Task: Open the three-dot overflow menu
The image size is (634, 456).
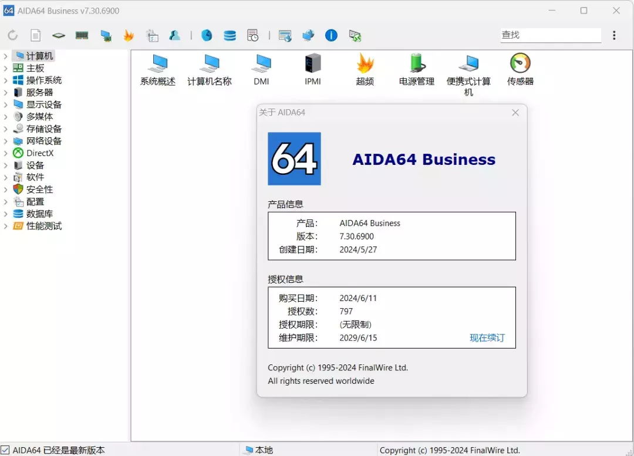Action: click(614, 35)
